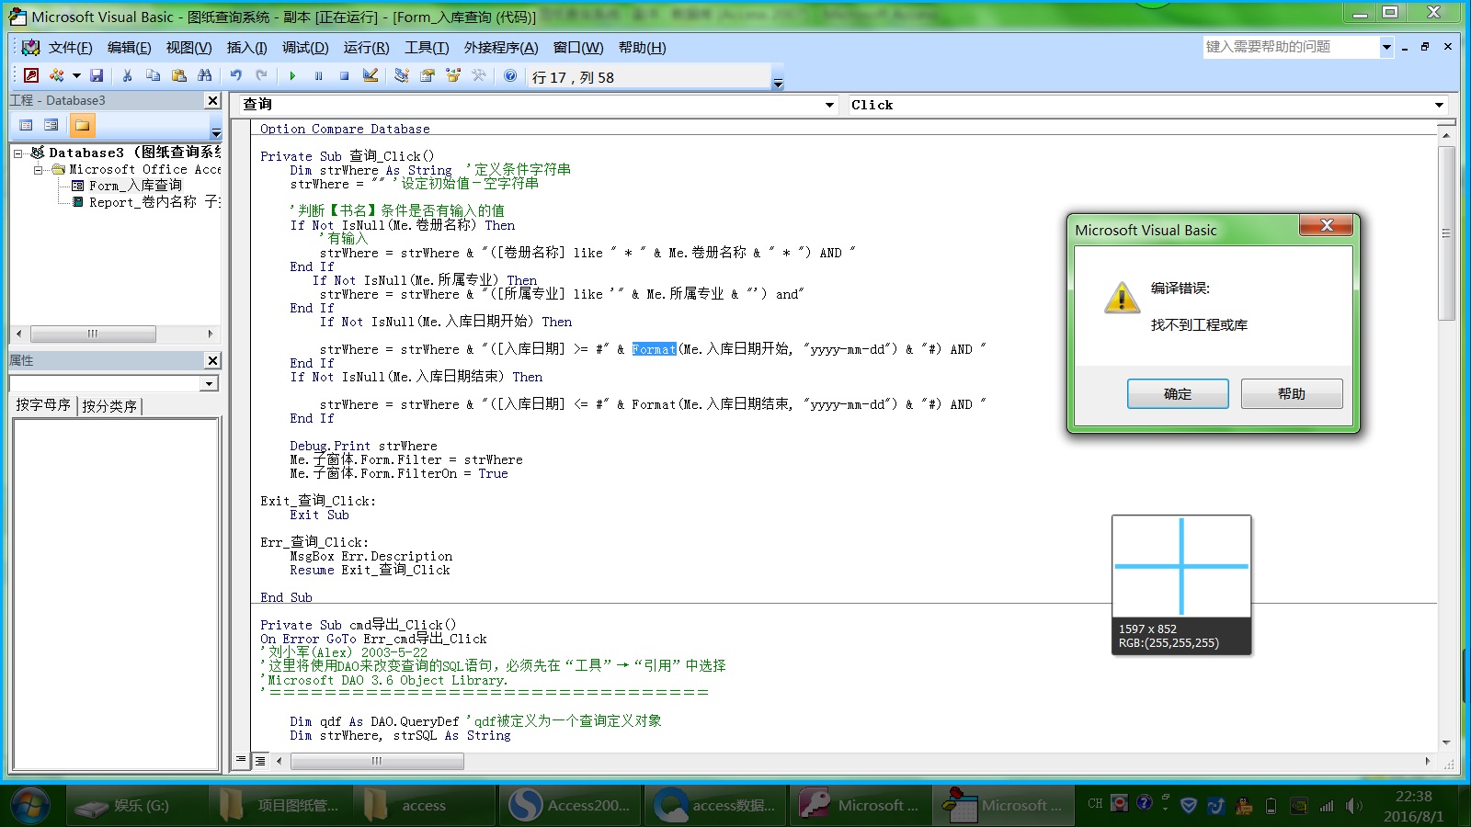Click the Undo arrow icon
This screenshot has width=1471, height=827.
236,75
